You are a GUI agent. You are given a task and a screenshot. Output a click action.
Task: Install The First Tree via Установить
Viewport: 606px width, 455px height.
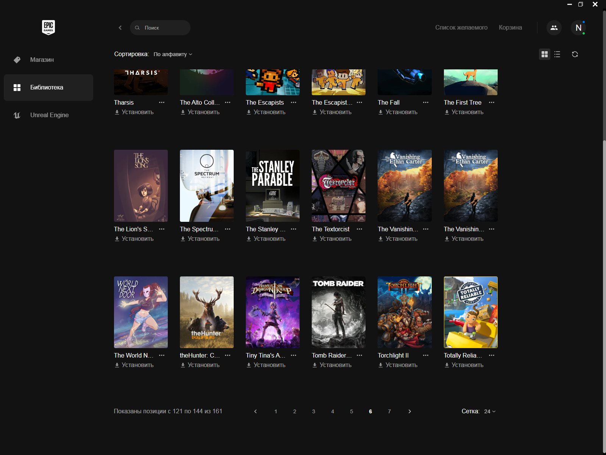464,112
